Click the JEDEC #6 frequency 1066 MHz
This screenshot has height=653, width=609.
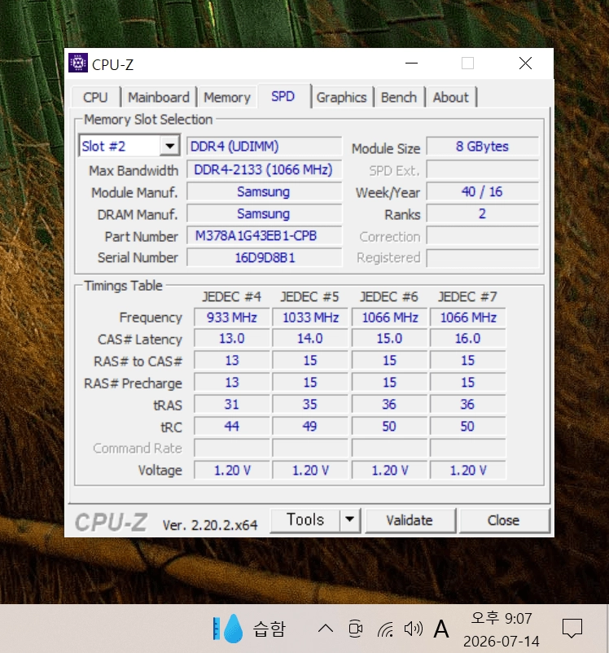tap(389, 318)
